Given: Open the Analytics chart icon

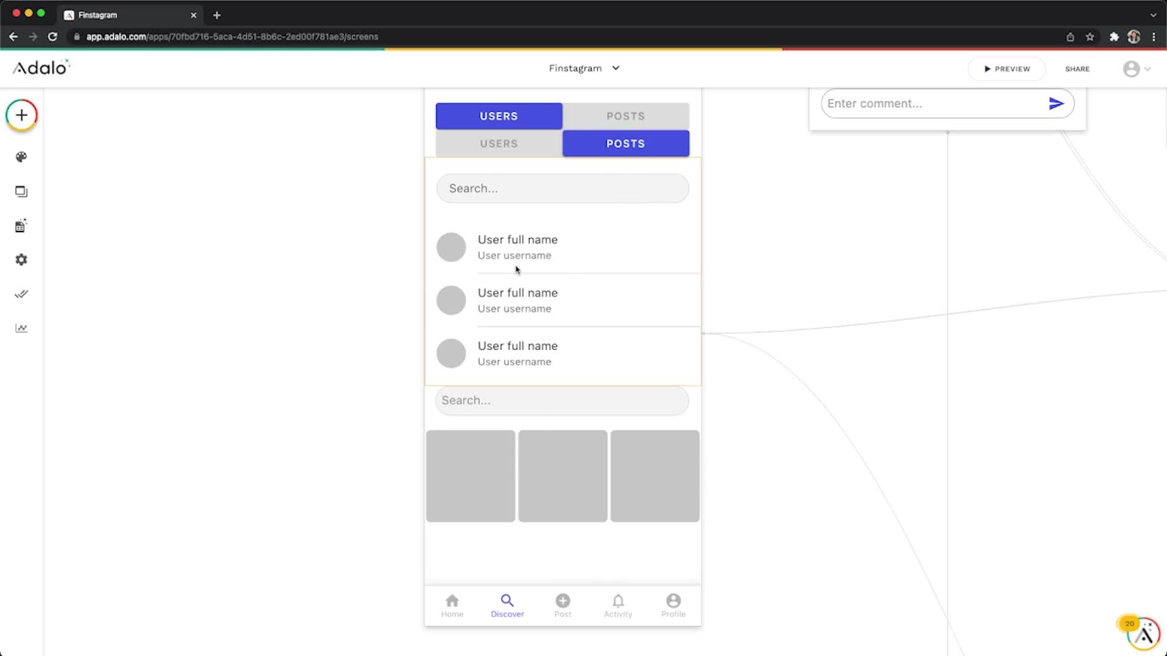Looking at the screenshot, I should (21, 328).
